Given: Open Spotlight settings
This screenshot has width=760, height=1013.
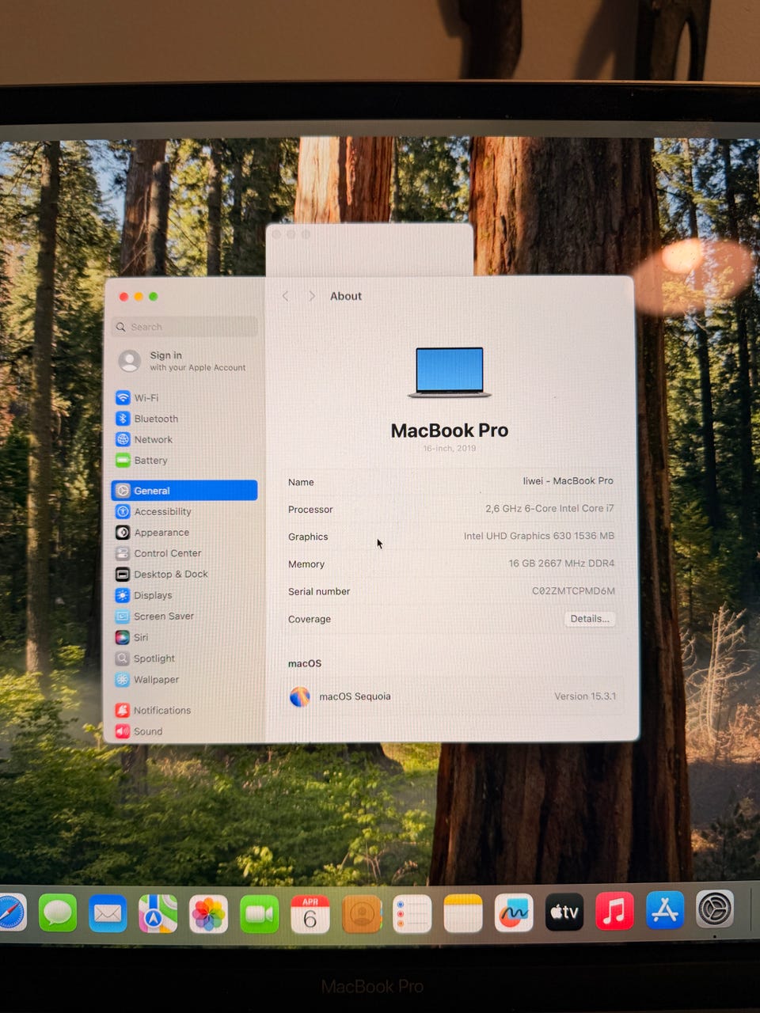Looking at the screenshot, I should point(184,658).
